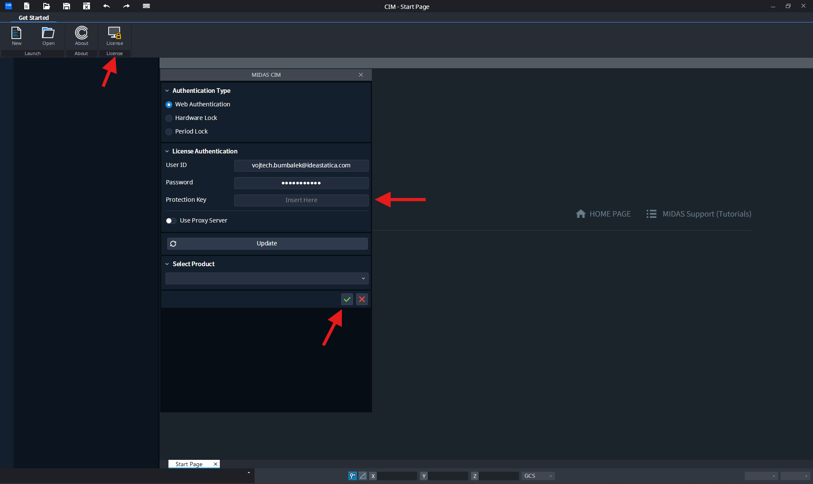Screen dimensions: 813x484
Task: Collapse the Authentication Type section
Action: [167, 91]
